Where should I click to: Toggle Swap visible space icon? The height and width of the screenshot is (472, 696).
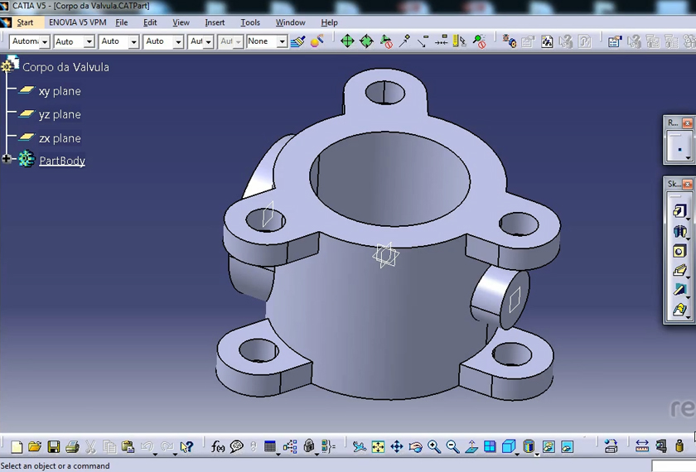568,447
